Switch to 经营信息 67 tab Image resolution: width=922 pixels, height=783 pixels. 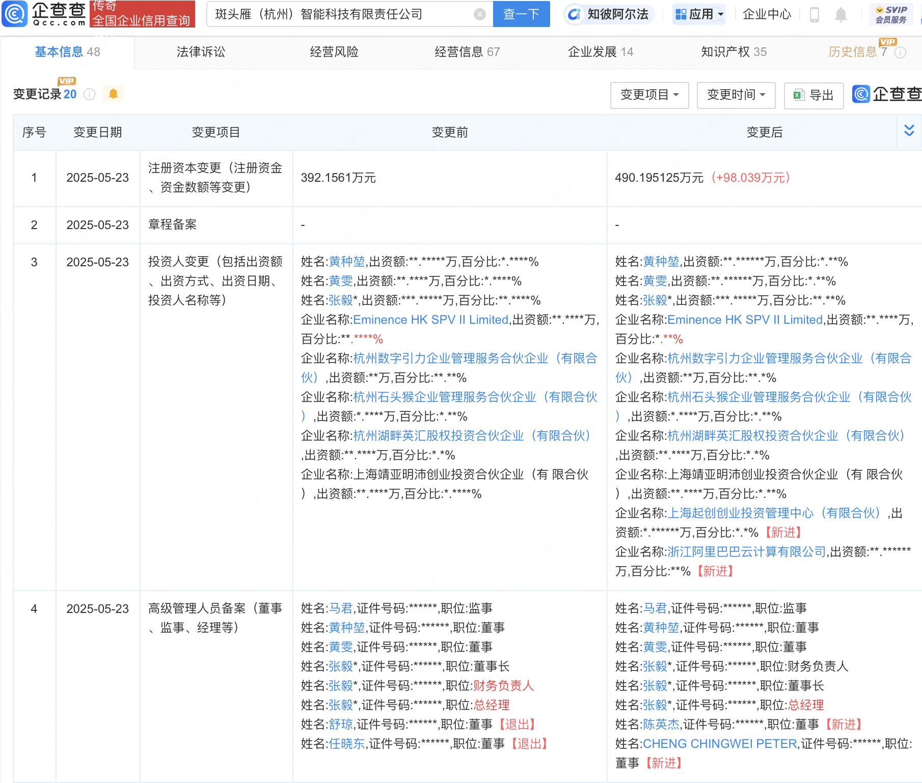coord(467,52)
